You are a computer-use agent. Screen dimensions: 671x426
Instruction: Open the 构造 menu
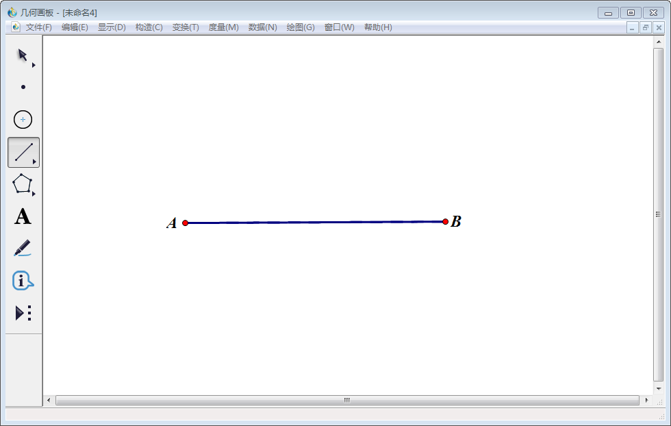click(148, 27)
